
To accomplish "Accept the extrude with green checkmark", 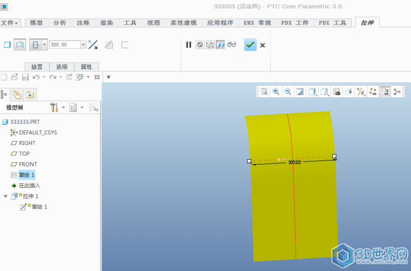I will tap(250, 45).
